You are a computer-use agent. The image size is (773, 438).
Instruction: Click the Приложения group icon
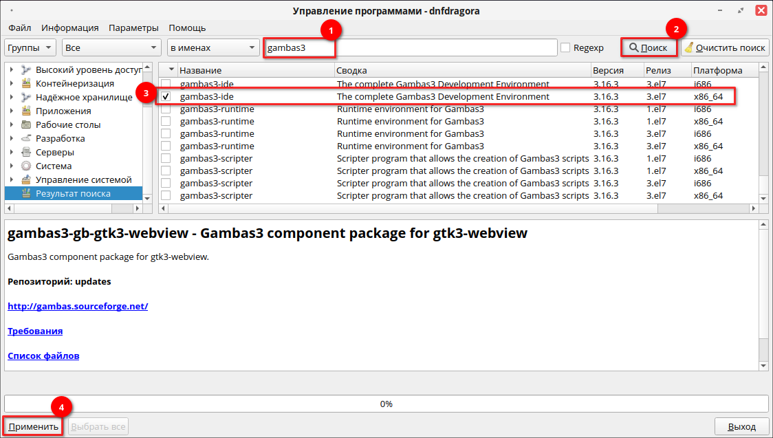coord(27,111)
